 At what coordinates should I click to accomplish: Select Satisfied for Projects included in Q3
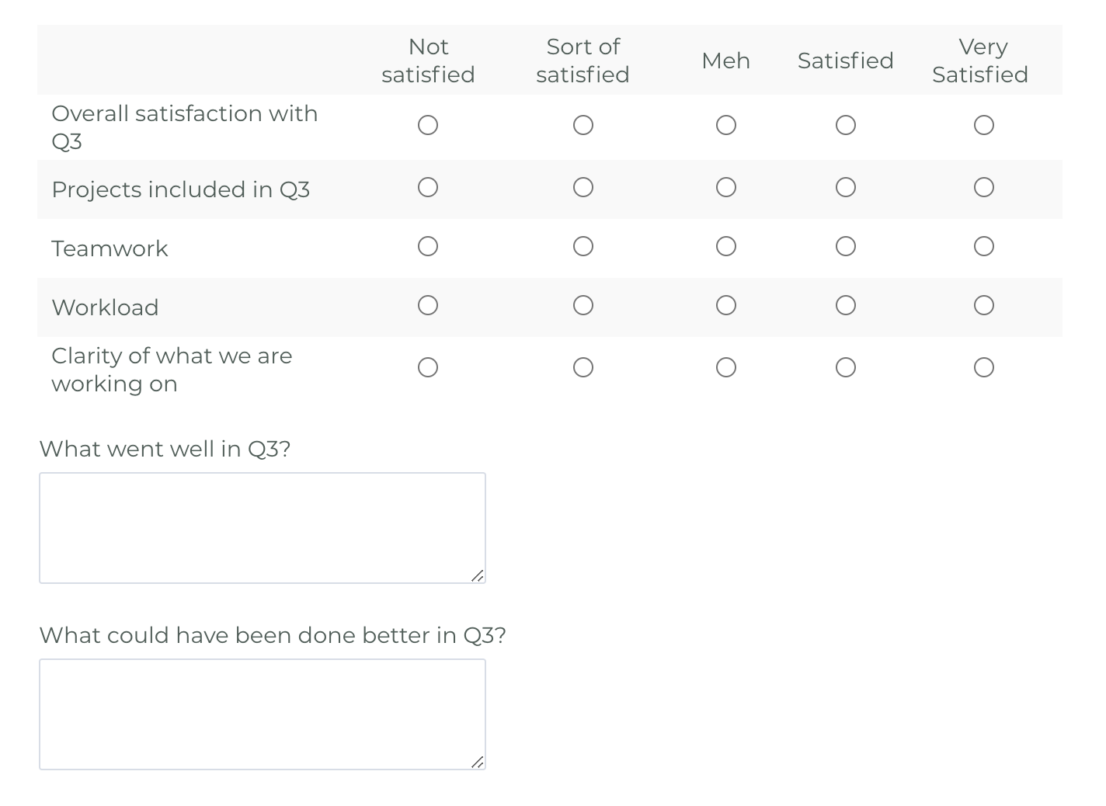click(846, 187)
